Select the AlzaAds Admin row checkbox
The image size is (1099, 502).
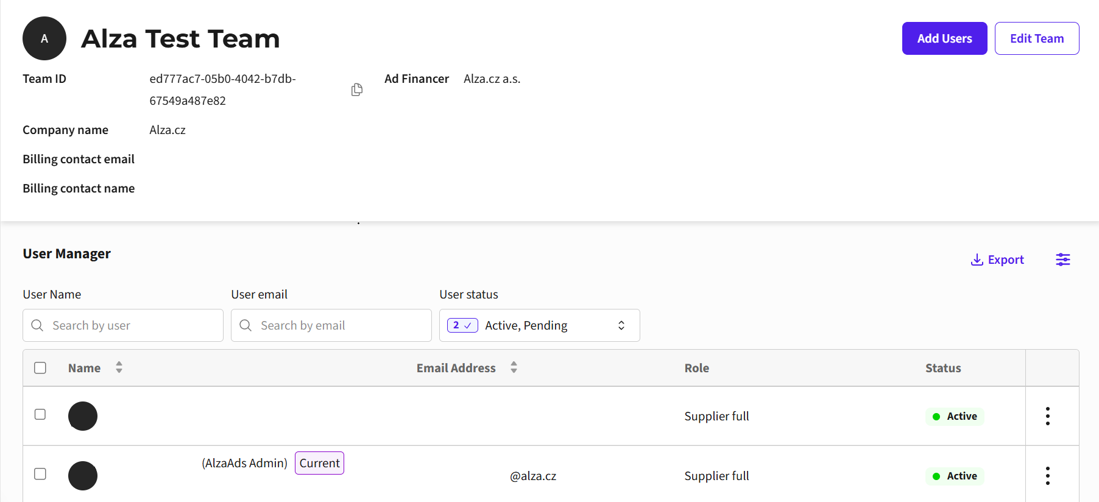(40, 474)
